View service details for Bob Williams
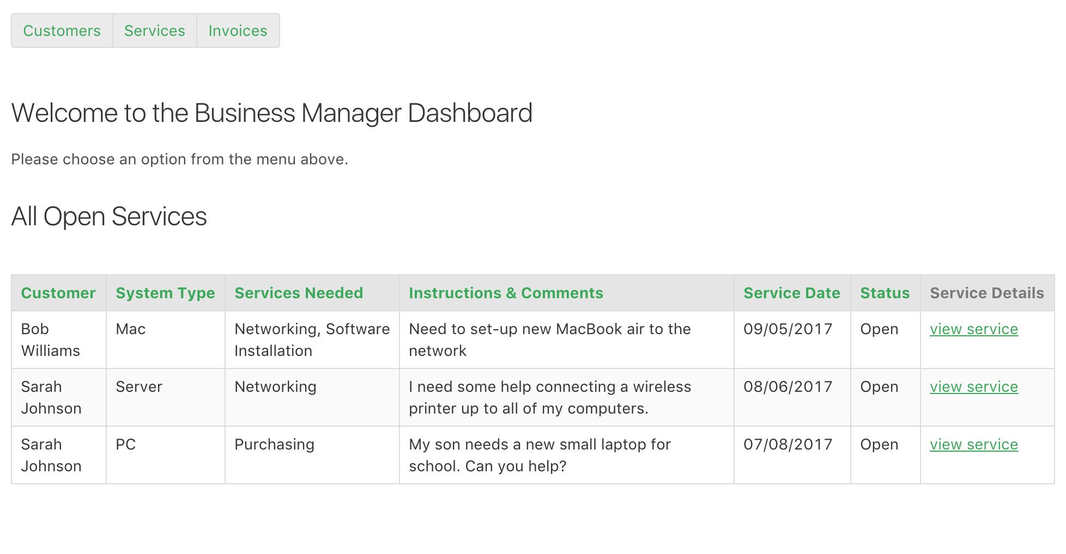The height and width of the screenshot is (554, 1066). (974, 329)
